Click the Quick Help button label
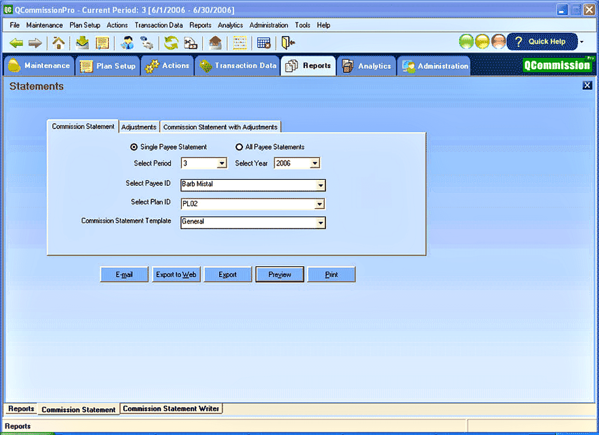Image resolution: width=599 pixels, height=435 pixels. pyautogui.click(x=547, y=41)
